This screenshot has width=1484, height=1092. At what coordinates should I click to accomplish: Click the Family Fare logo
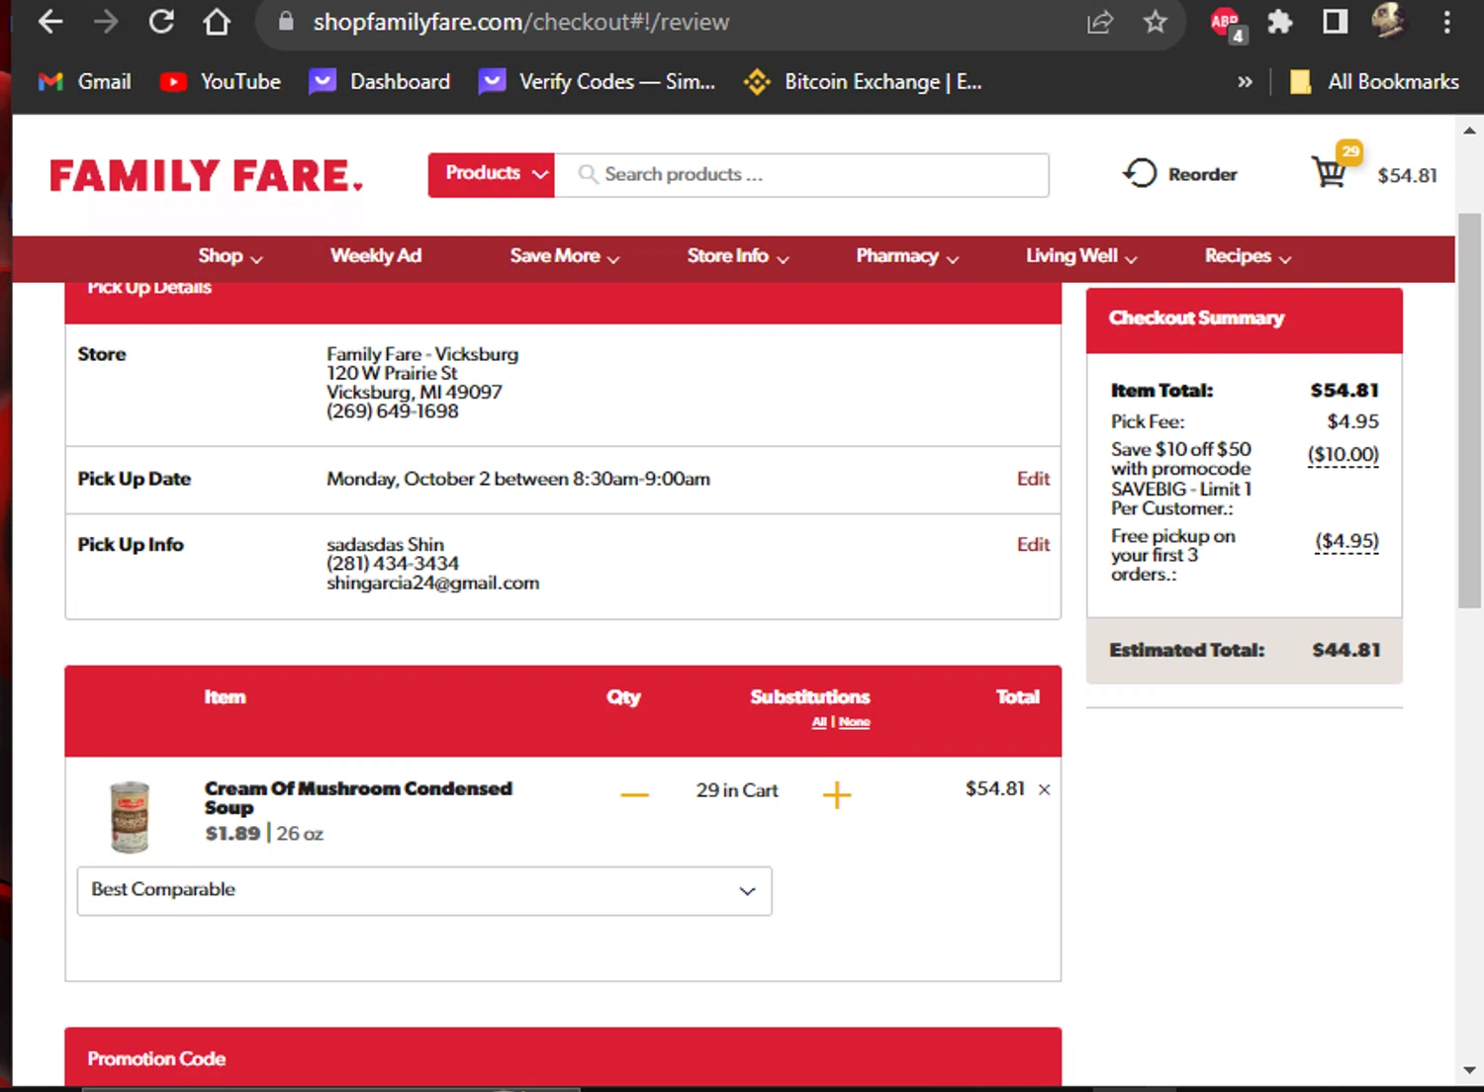point(206,175)
